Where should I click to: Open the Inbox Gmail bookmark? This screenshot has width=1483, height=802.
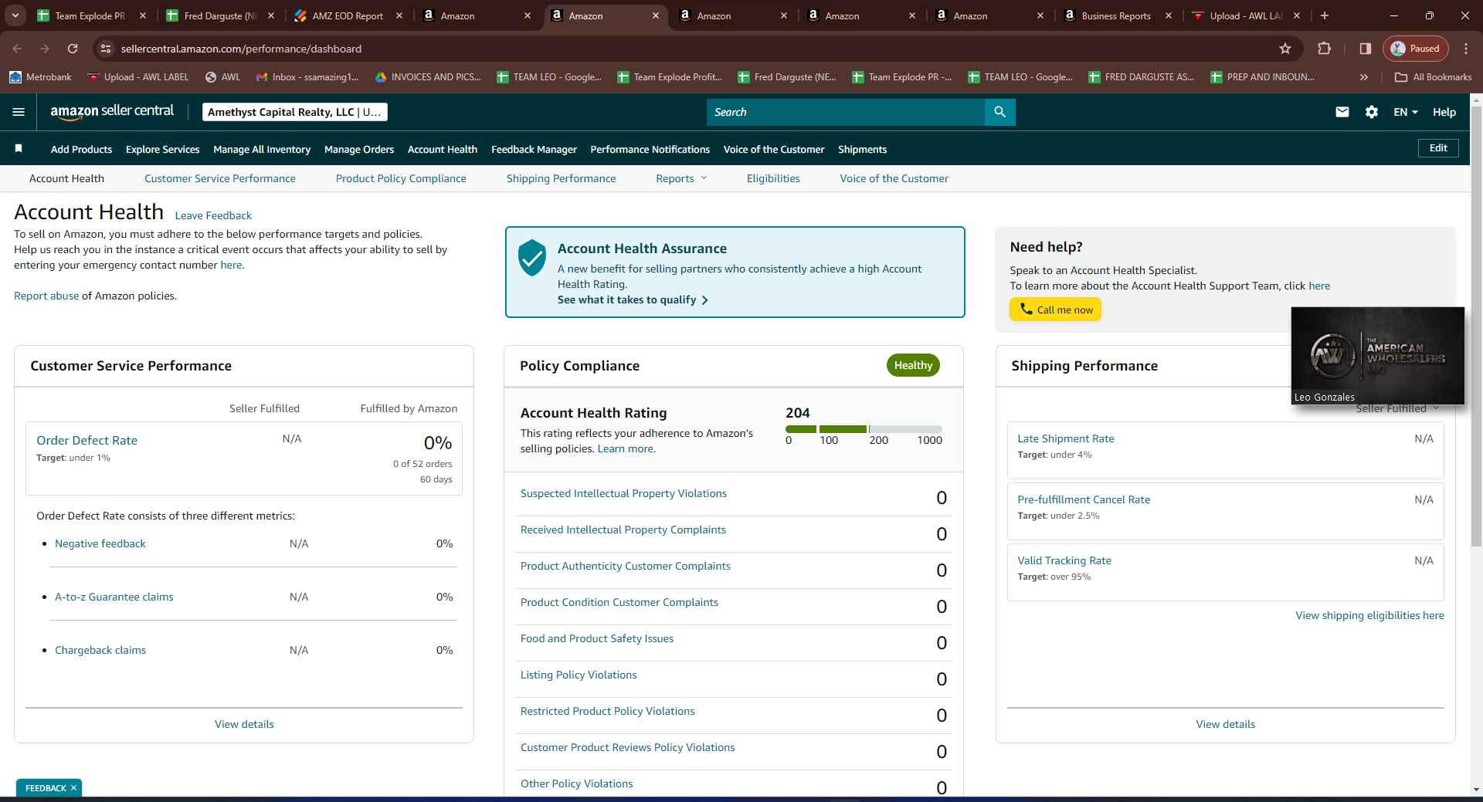tap(307, 77)
